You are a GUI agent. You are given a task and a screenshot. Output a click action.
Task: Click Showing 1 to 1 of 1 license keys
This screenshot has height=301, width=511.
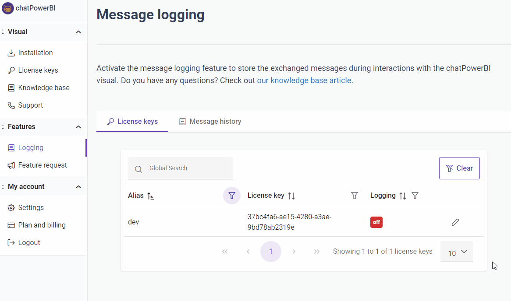383,252
